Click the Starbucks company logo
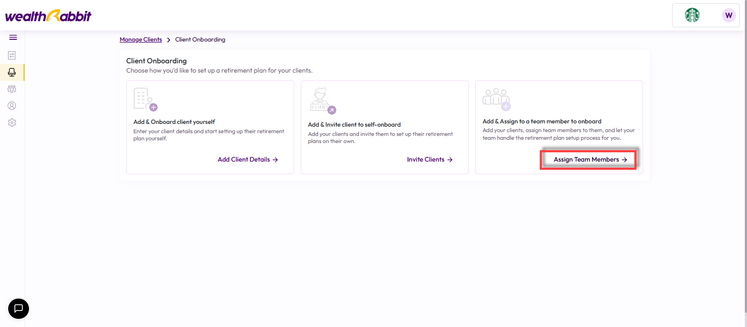Screen dimensions: 747x327 click(692, 15)
